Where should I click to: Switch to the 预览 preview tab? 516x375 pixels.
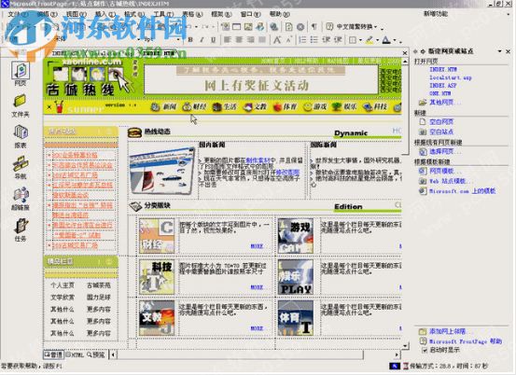tap(96, 354)
